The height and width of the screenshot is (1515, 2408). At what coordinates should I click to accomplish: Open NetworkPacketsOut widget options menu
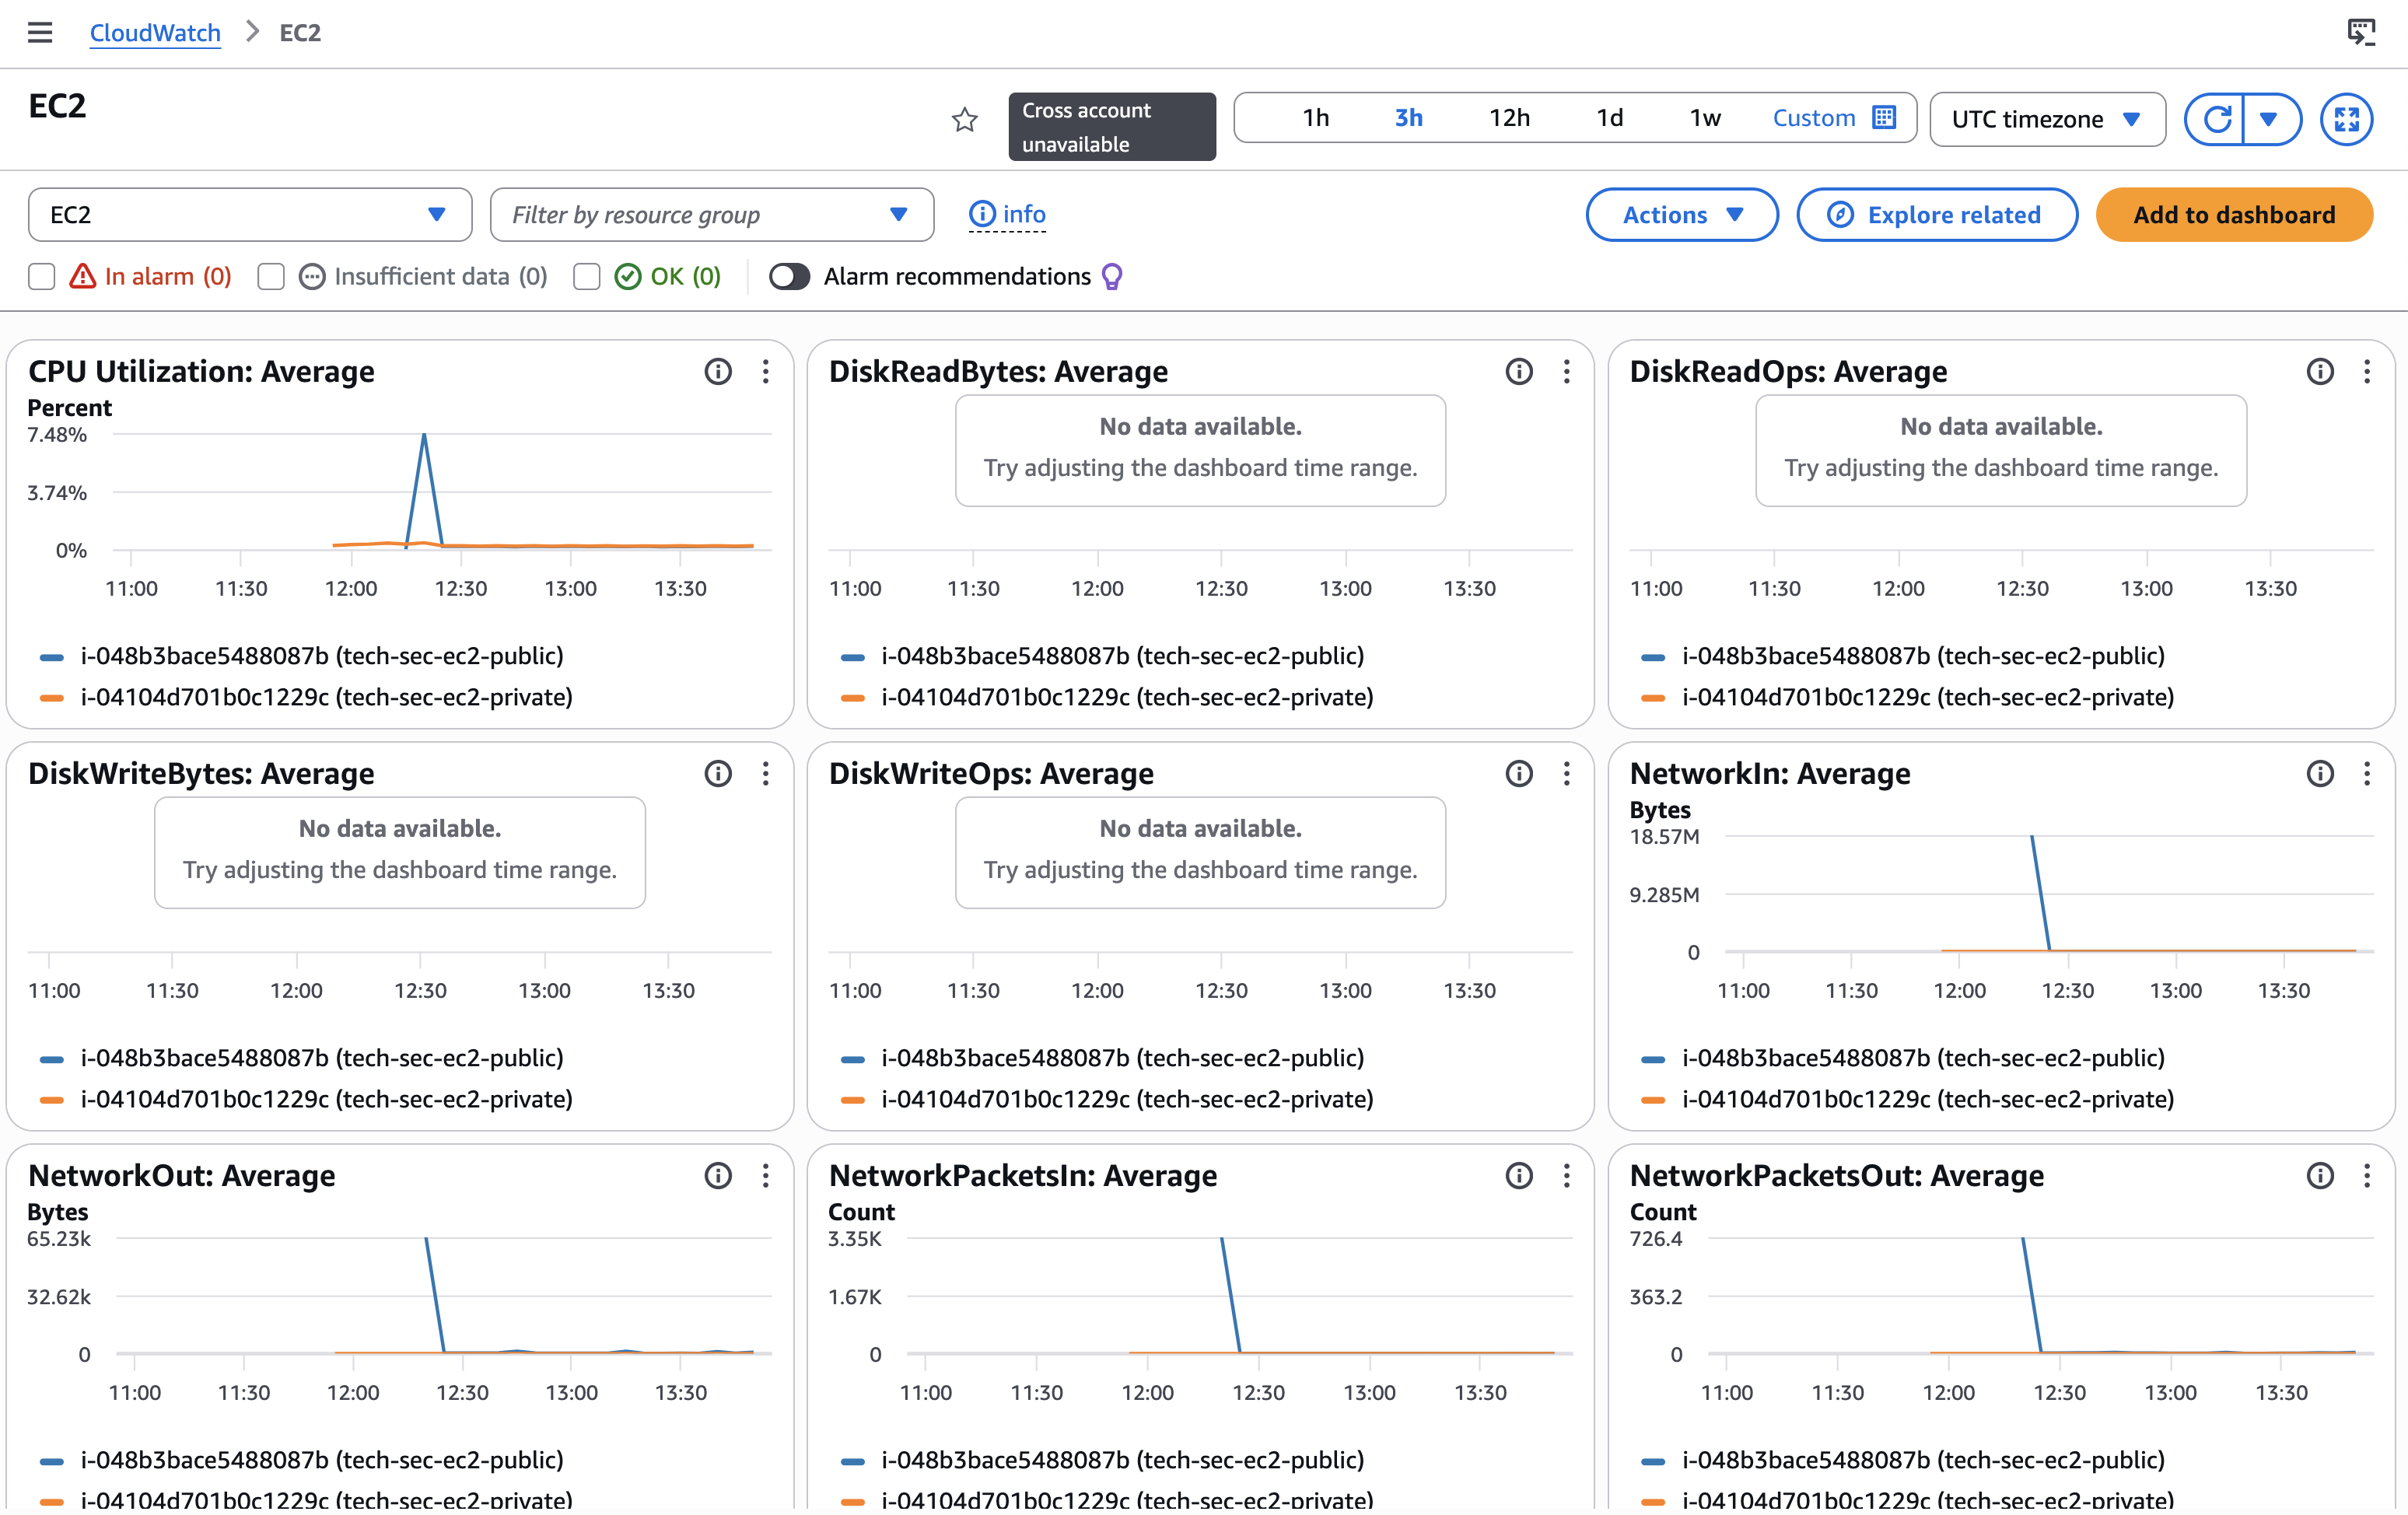coord(2367,1175)
